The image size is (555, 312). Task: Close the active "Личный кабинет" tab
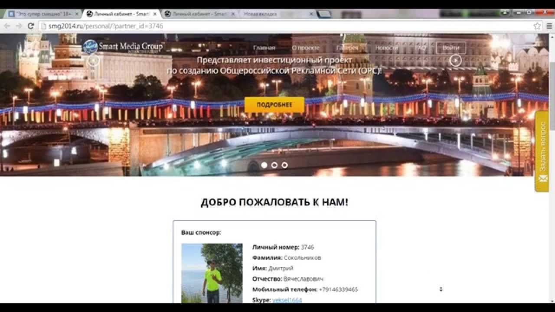pos(155,14)
